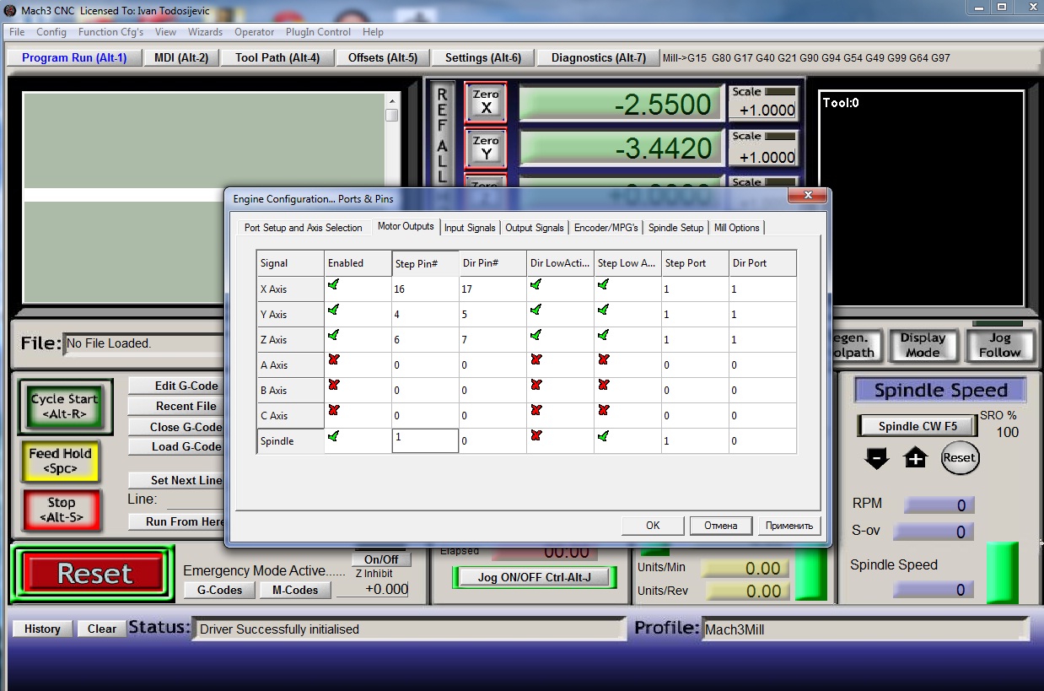Click the big red Reset button
Screen dimensions: 1044x691
(x=94, y=574)
